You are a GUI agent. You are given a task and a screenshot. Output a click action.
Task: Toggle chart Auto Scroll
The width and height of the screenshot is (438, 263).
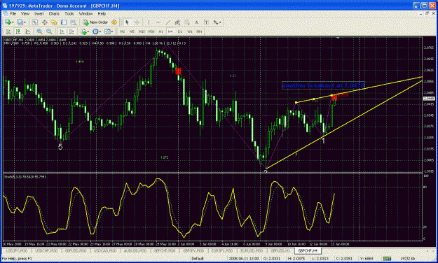pyautogui.click(x=62, y=31)
